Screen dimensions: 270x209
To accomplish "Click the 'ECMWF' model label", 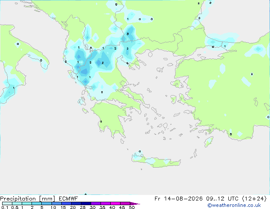I will (x=69, y=199).
